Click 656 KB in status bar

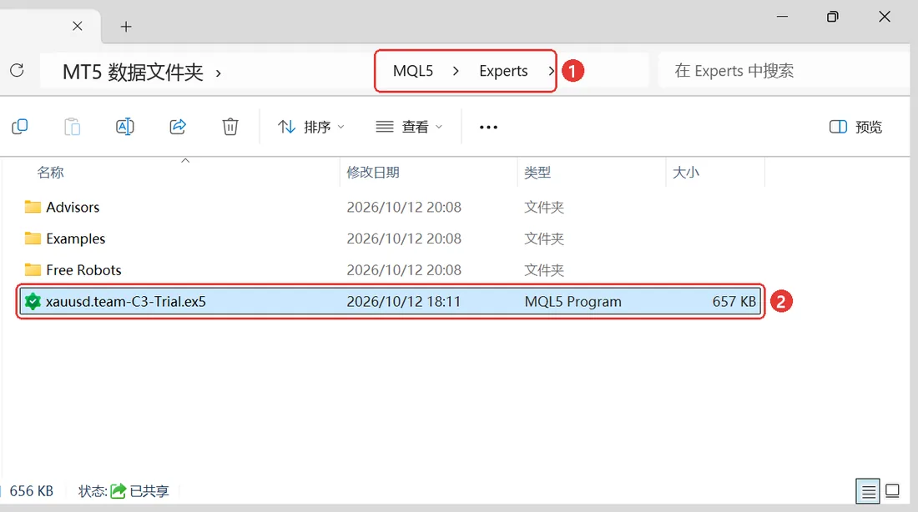[x=32, y=491]
